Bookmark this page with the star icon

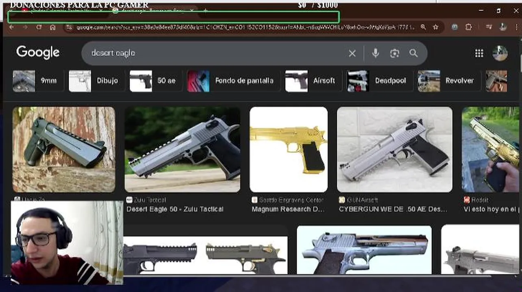435,27
